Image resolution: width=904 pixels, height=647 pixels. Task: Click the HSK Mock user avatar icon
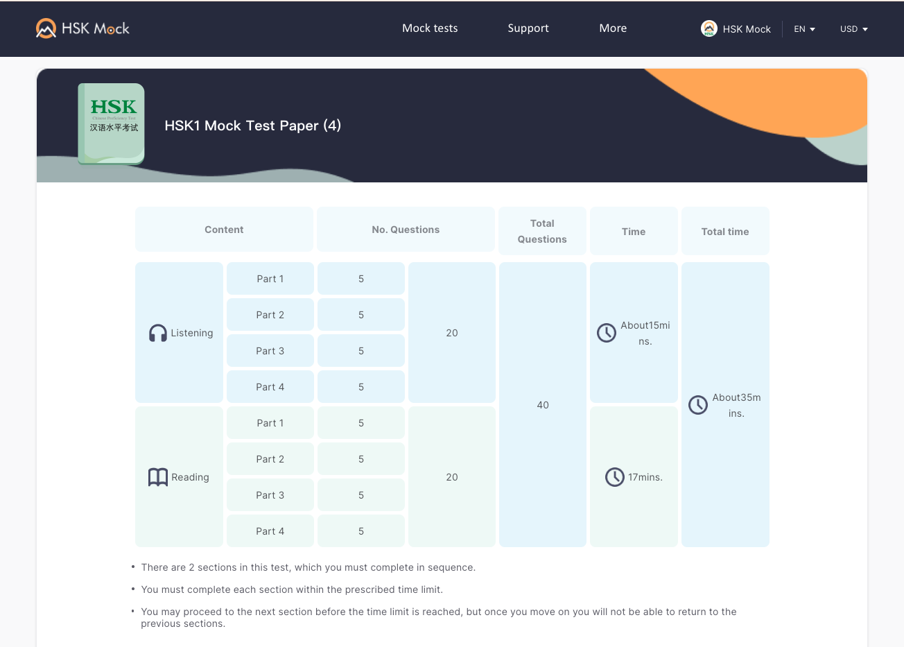pos(709,28)
